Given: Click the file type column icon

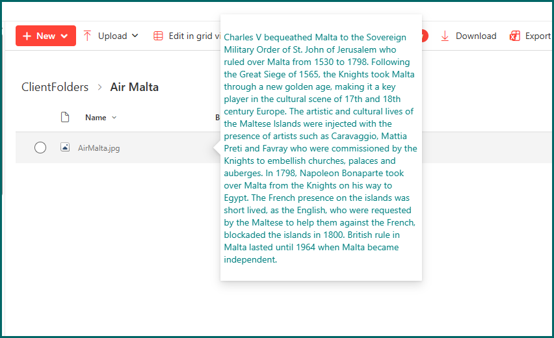Looking at the screenshot, I should (65, 117).
